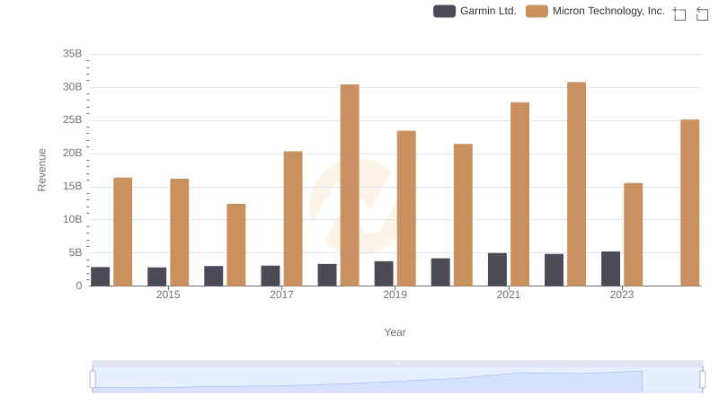Click the 15B y-axis label
719x414 pixels.
[x=73, y=187]
